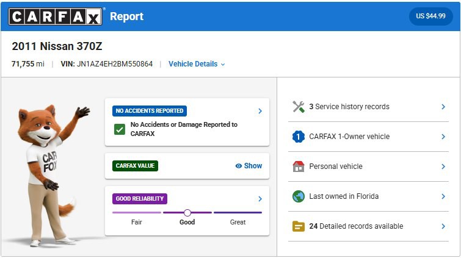This screenshot has height=258, width=461.
Task: Click the CARFAX logo in header
Action: pyautogui.click(x=55, y=16)
